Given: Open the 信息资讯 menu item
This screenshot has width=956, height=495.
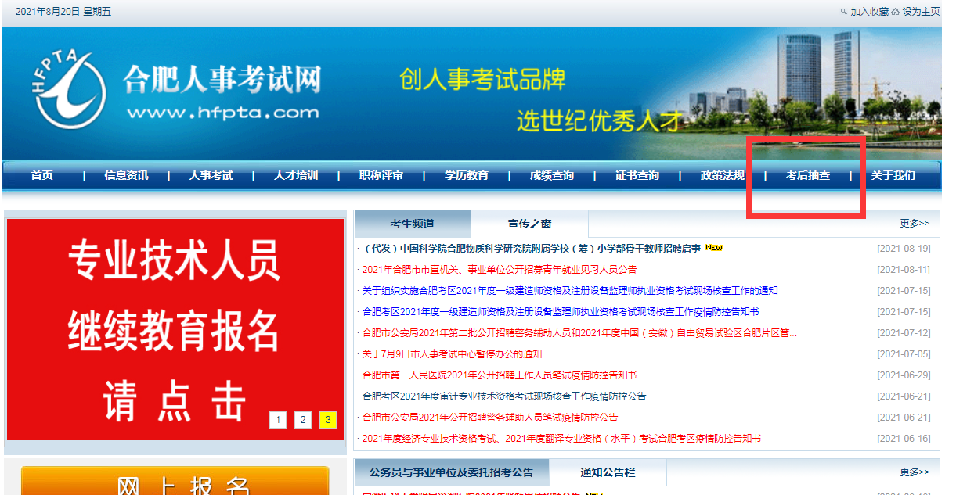Looking at the screenshot, I should [x=126, y=176].
